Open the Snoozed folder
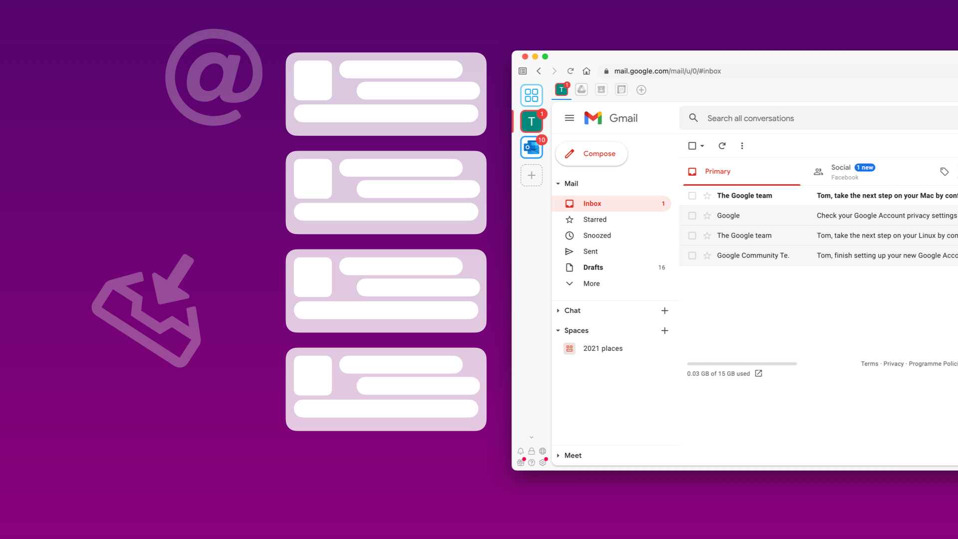This screenshot has width=958, height=539. point(597,235)
